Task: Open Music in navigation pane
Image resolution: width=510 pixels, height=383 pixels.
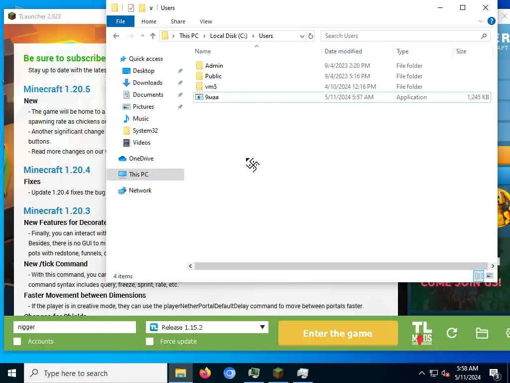Action: 140,119
